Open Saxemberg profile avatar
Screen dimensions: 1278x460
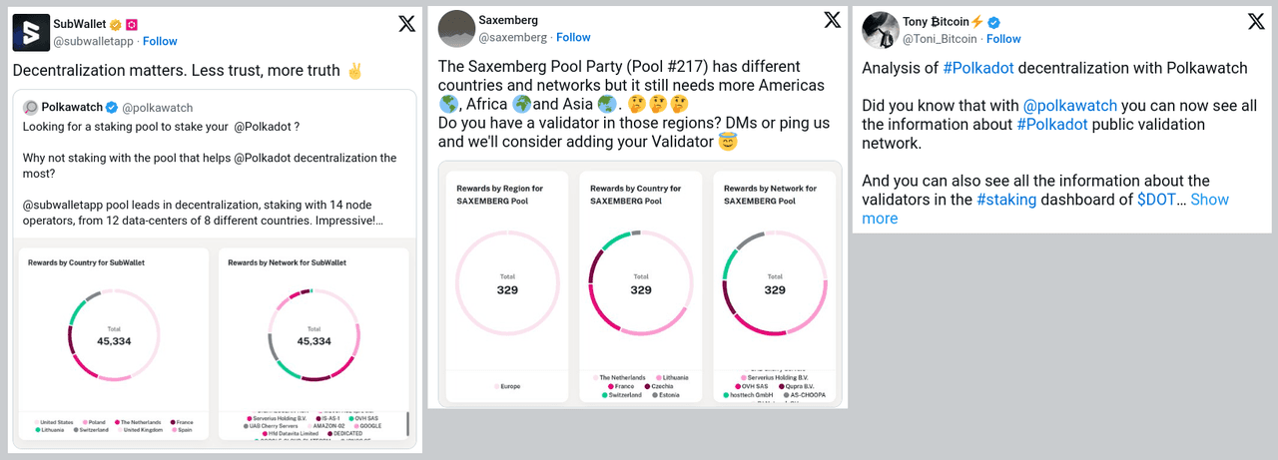pos(456,28)
